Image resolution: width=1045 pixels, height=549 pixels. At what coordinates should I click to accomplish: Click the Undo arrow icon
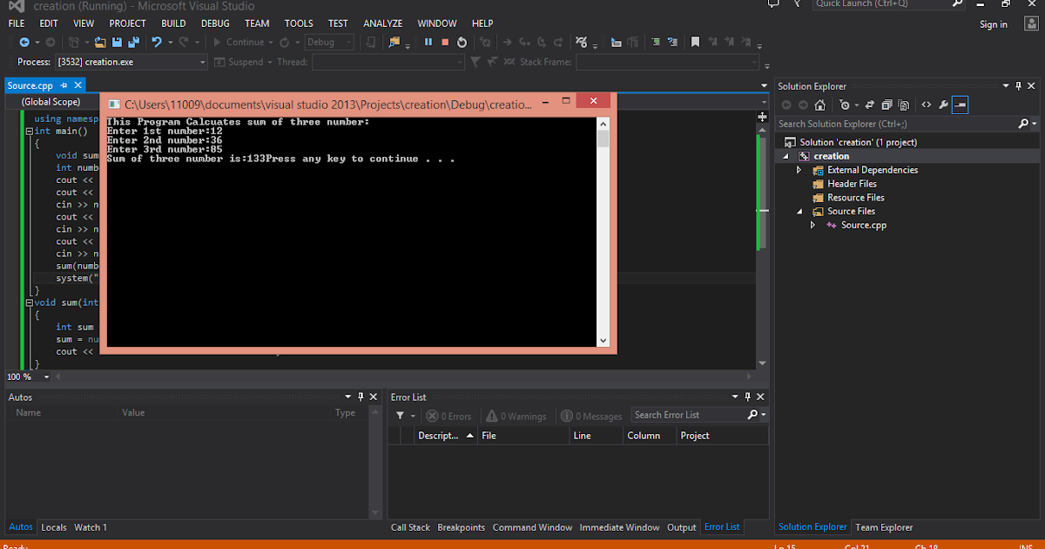[x=157, y=42]
